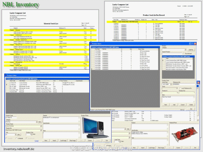Enable the Lock Reference No checkbox

(180, 88)
